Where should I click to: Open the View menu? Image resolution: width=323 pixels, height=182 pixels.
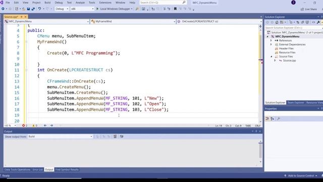[25, 3]
